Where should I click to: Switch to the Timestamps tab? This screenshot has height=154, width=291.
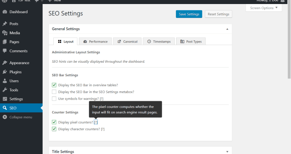click(x=159, y=41)
